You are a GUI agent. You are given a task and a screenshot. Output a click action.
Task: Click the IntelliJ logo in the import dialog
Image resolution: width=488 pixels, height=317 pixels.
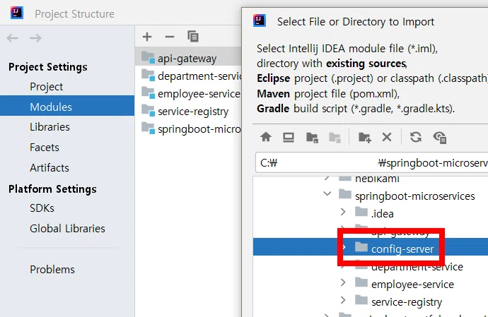click(260, 20)
